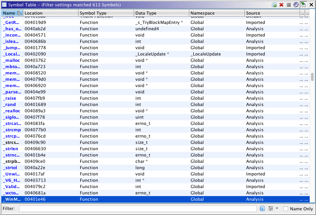Click the _LocaleUpdate namespace cell
This screenshot has width=316, height=215.
point(206,54)
